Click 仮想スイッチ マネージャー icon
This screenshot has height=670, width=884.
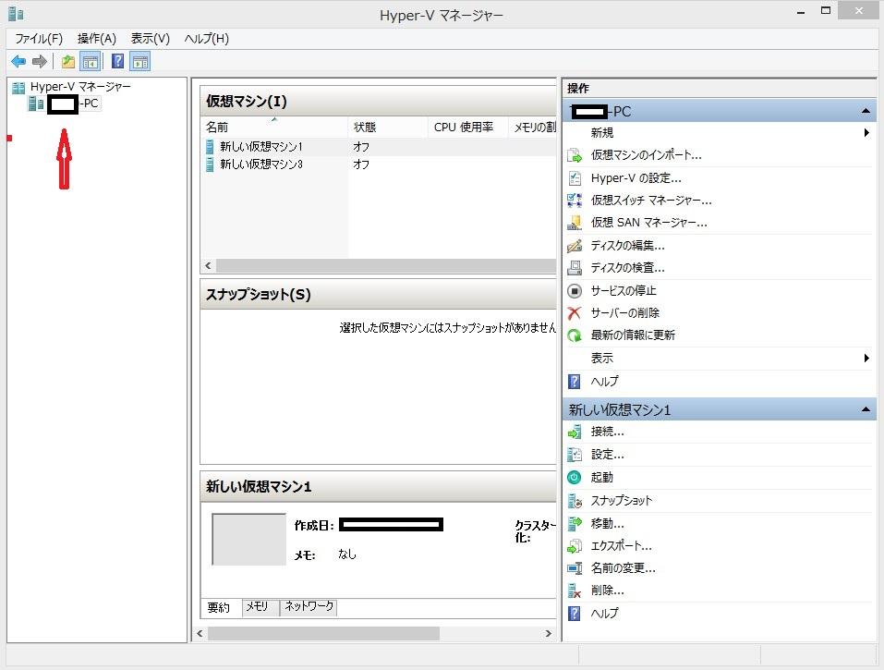[574, 201]
